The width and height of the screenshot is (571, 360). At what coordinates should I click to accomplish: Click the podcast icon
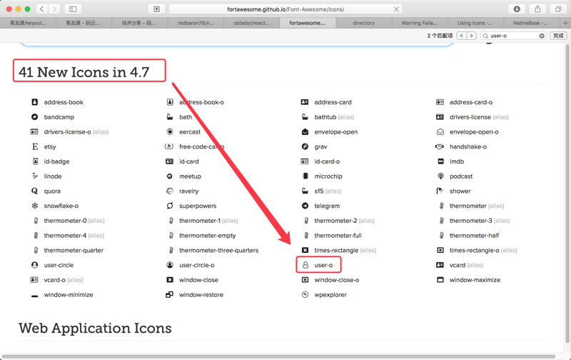tap(440, 176)
